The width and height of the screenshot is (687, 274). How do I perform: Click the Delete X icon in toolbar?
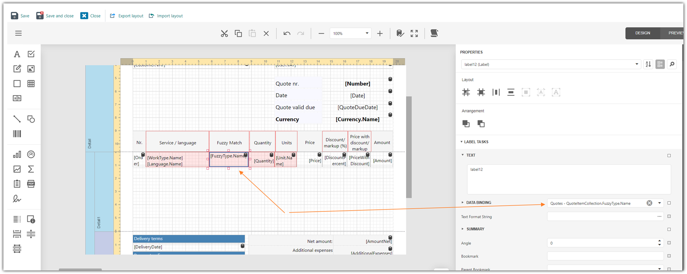coord(266,34)
